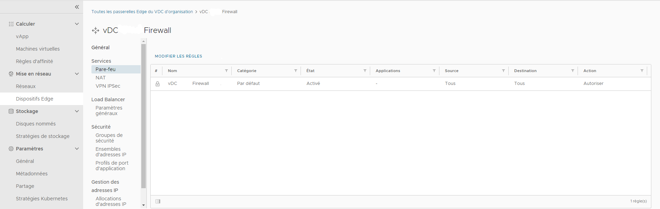Filter the Nom column
The width and height of the screenshot is (660, 209).
tap(226, 71)
